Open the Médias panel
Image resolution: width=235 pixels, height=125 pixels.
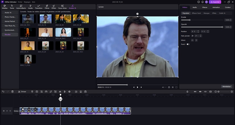click(5, 7)
